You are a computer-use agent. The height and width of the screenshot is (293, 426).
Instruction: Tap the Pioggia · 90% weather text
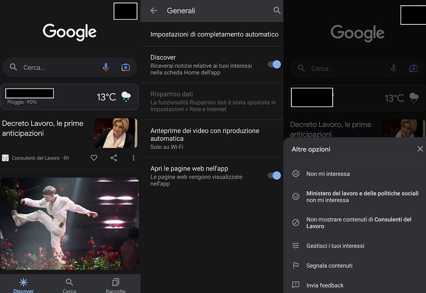point(22,102)
